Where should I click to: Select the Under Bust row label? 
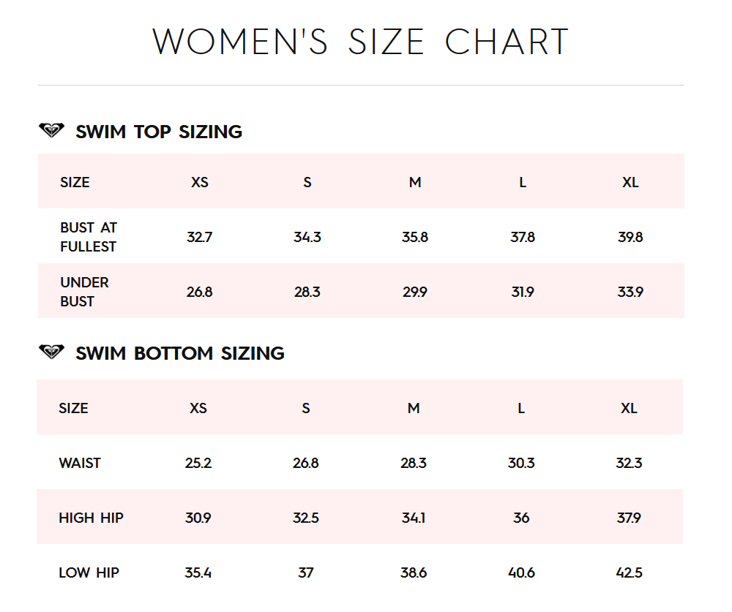[x=84, y=292]
